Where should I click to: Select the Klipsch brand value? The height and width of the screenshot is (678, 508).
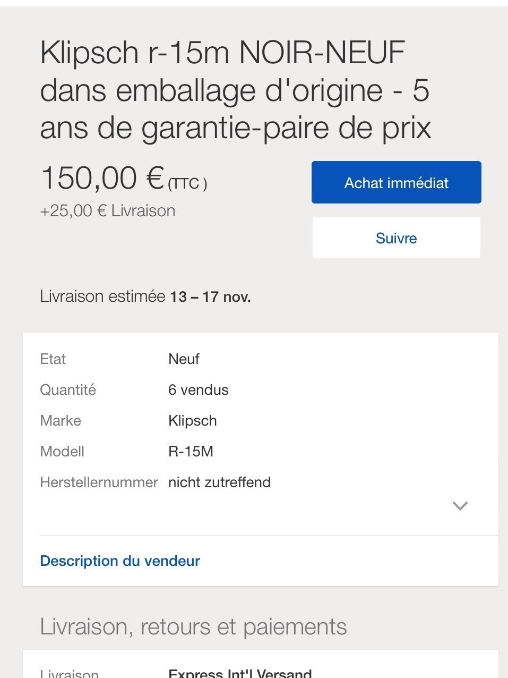pyautogui.click(x=193, y=421)
